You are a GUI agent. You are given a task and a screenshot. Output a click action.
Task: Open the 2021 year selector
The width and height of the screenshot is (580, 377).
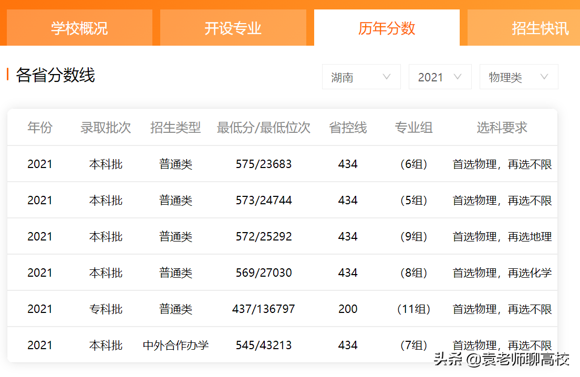pos(440,77)
